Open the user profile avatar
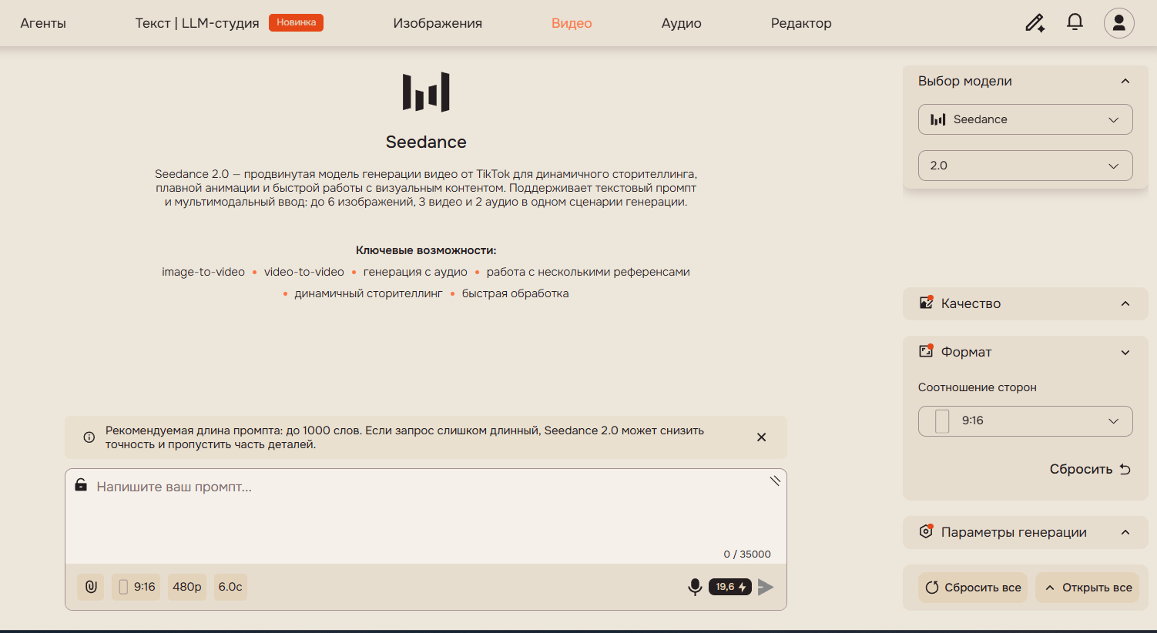Screen dimensions: 1157x633 point(1118,23)
